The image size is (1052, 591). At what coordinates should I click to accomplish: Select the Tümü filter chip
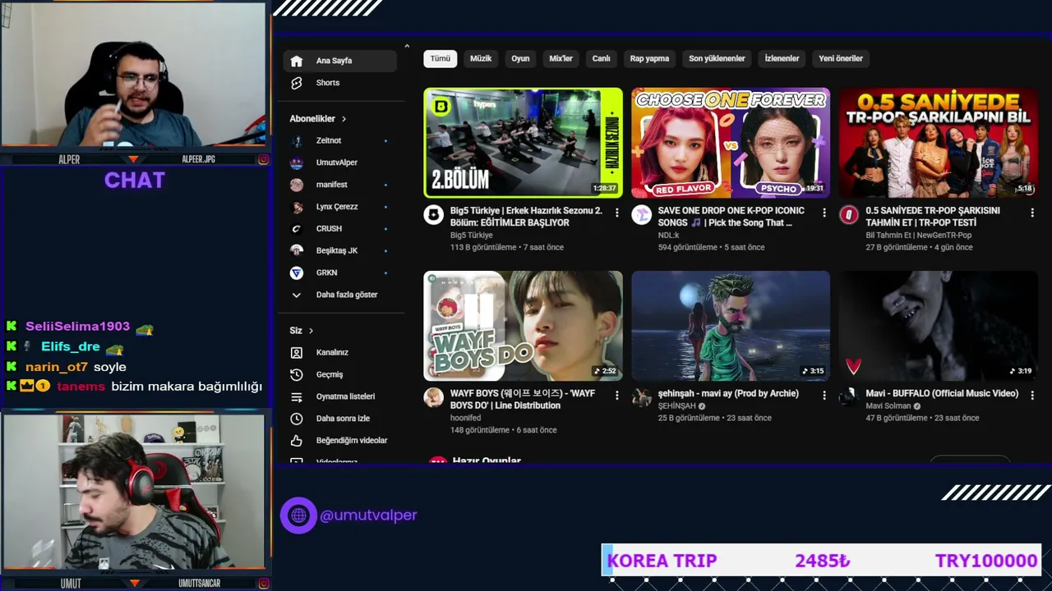(441, 58)
